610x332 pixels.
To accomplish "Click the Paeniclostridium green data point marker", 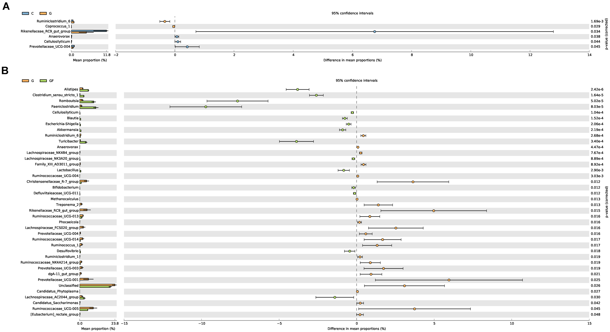I will pos(206,107).
